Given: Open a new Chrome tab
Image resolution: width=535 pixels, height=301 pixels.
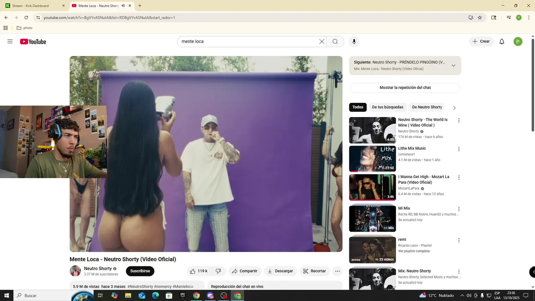Looking at the screenshot, I should [x=140, y=6].
